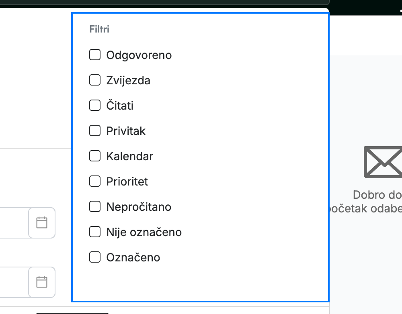Image resolution: width=402 pixels, height=314 pixels.
Task: Tick the Nije označeno checkbox
Action: [95, 232]
